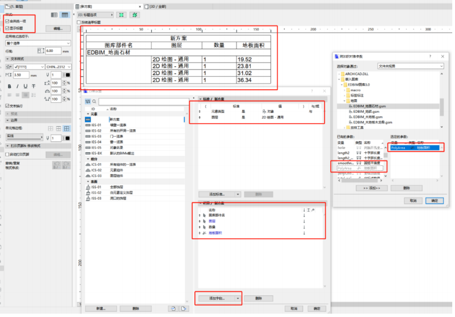The height and width of the screenshot is (317, 455).
Task: Toggle 显示标题 show headline checkbox
Action: pos(8,28)
